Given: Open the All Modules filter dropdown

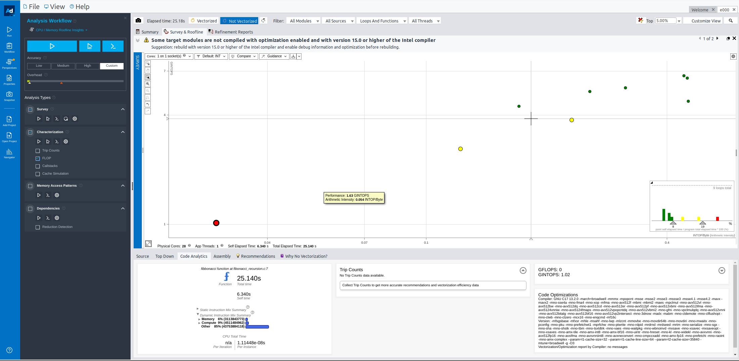Looking at the screenshot, I should 304,21.
